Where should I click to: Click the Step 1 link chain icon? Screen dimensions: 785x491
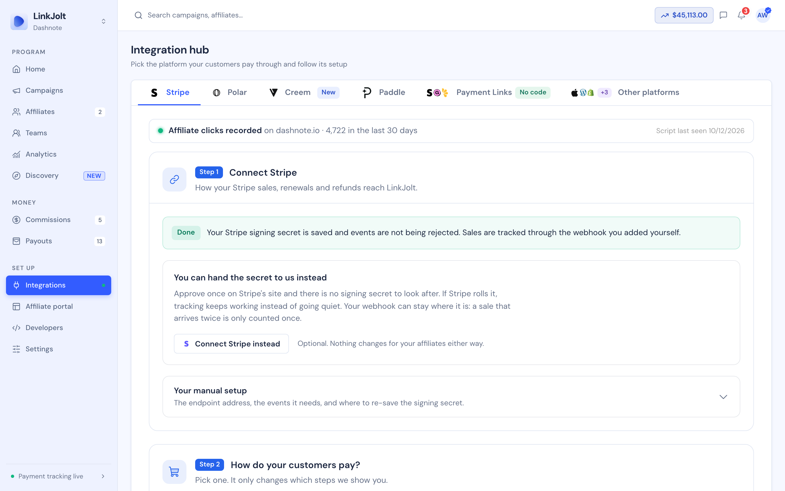pyautogui.click(x=174, y=179)
